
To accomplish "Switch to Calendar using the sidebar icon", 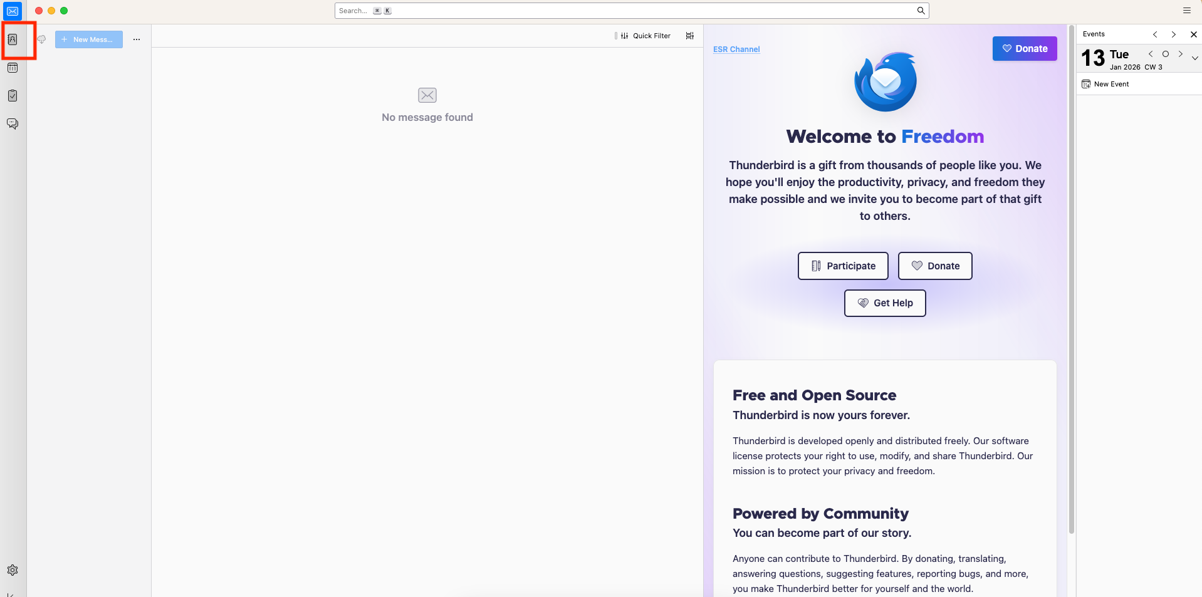I will click(x=13, y=67).
